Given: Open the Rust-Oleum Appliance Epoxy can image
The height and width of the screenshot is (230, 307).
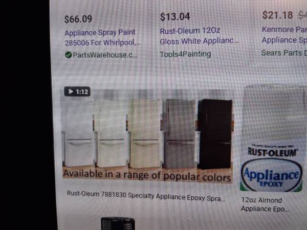Looking at the screenshot, I should coord(272,138).
